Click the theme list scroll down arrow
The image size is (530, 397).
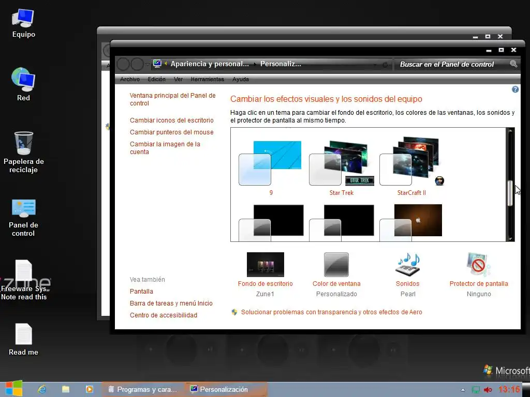(510, 238)
